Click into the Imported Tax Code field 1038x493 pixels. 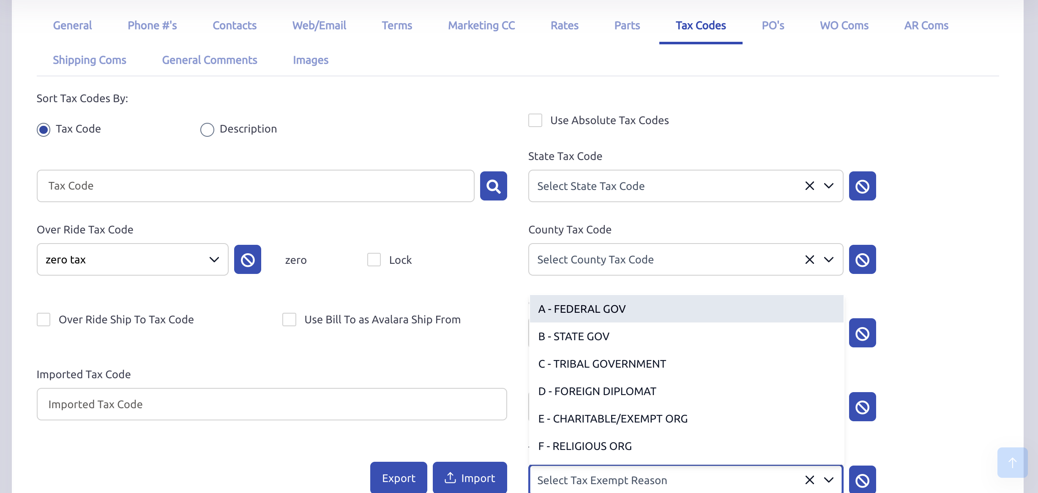click(x=271, y=404)
